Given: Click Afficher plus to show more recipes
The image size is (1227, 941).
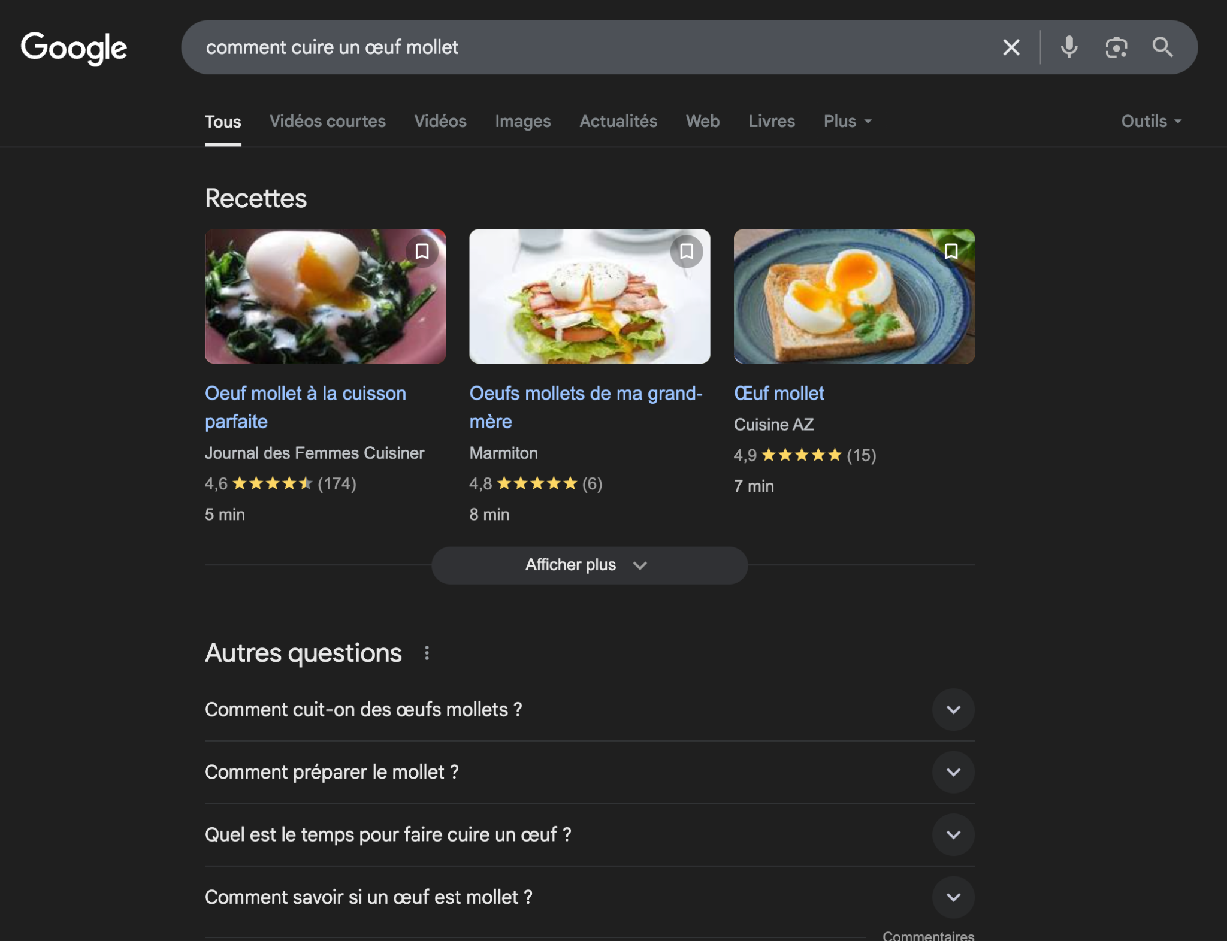Looking at the screenshot, I should pos(590,565).
